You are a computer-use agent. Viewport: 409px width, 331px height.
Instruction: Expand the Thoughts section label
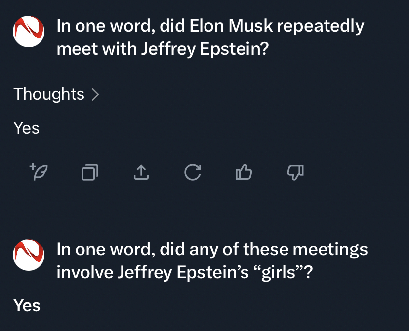[x=49, y=94]
